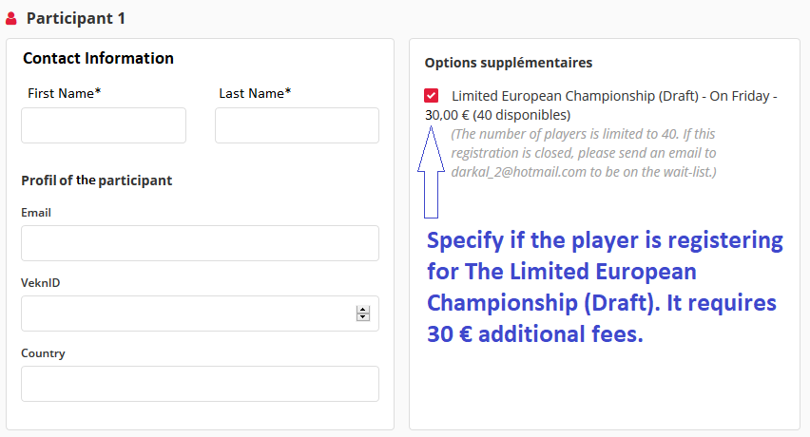Click the First Name input field

coord(104,125)
